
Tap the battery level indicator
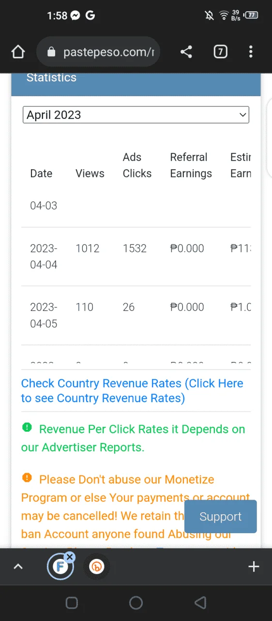click(x=251, y=15)
